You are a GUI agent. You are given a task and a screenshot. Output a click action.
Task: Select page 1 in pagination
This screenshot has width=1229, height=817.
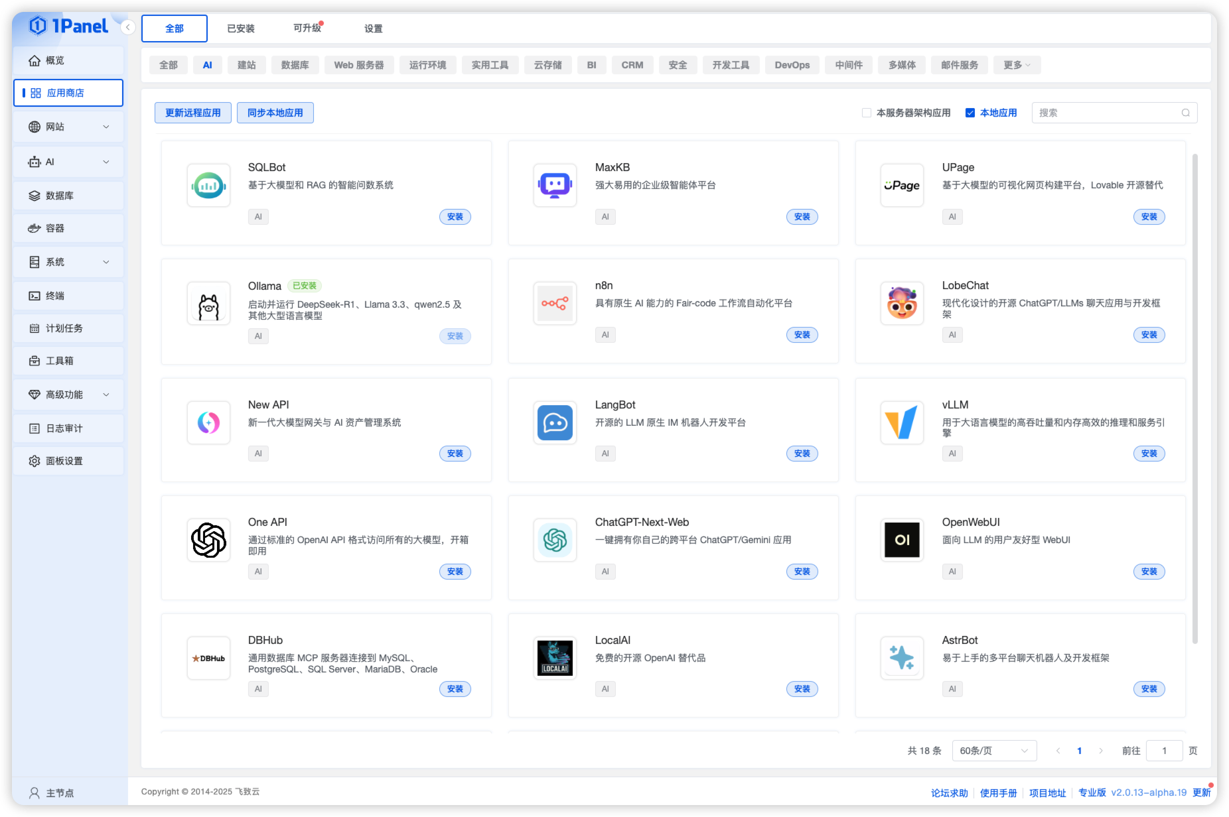point(1080,751)
